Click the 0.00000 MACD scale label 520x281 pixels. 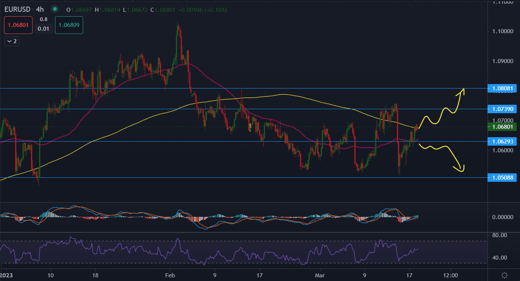point(502,217)
